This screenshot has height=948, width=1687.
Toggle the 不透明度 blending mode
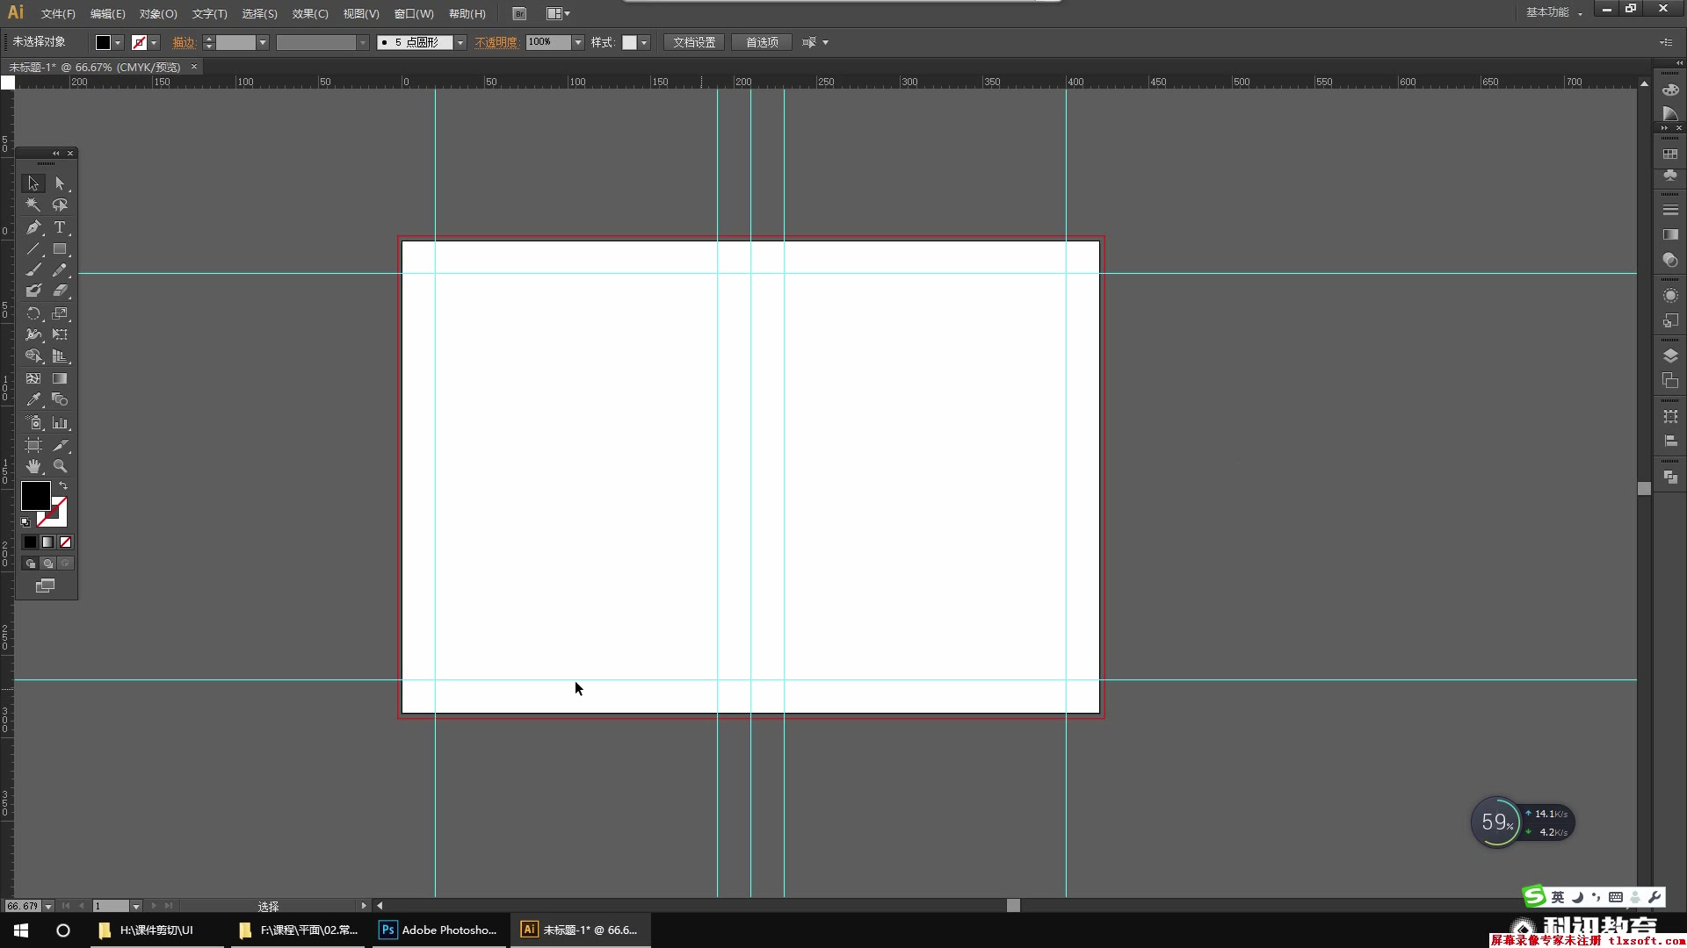click(495, 41)
